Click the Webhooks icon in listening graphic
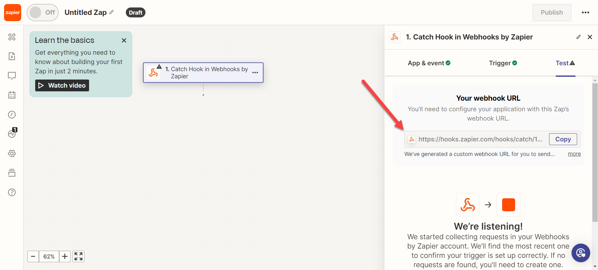The image size is (598, 270). click(x=467, y=204)
